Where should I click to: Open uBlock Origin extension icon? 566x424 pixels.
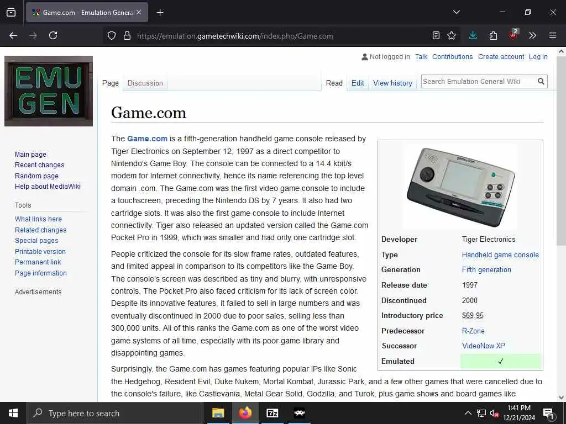coord(513,35)
